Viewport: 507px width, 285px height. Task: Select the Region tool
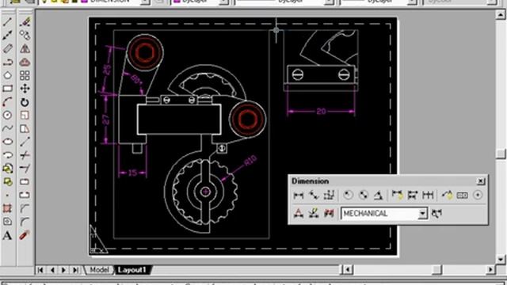pos(7,222)
